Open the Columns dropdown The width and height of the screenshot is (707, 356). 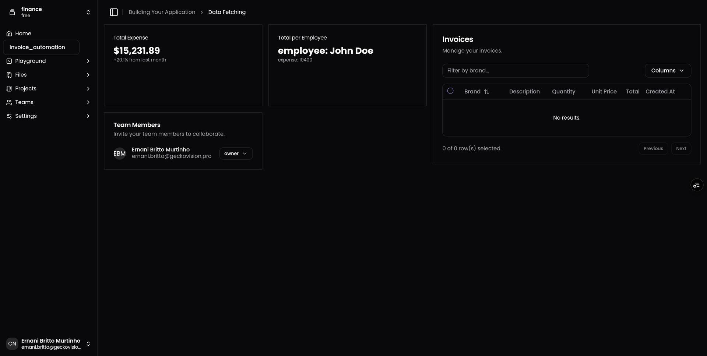(x=668, y=71)
